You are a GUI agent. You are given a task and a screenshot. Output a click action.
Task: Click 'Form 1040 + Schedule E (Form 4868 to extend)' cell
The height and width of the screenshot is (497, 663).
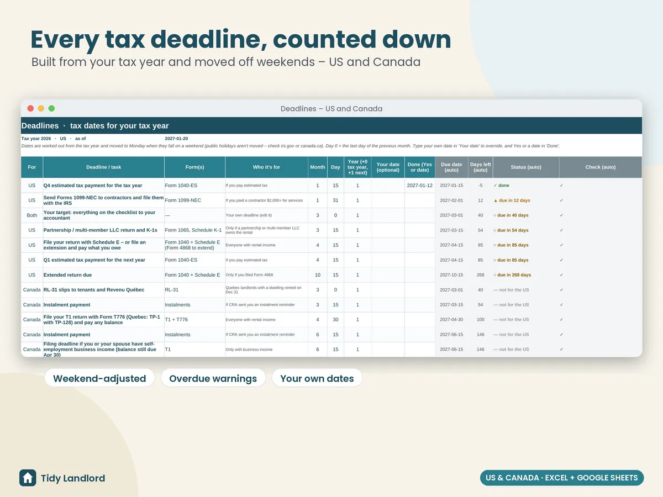(195, 245)
